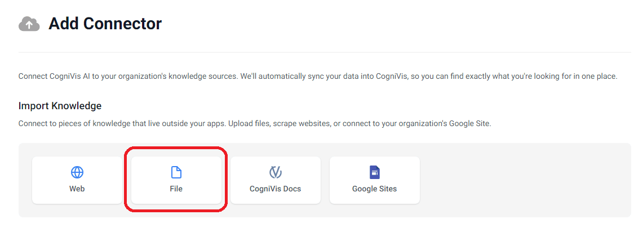This screenshot has width=643, height=228.
Task: Choose the File connector card
Action: (x=176, y=180)
